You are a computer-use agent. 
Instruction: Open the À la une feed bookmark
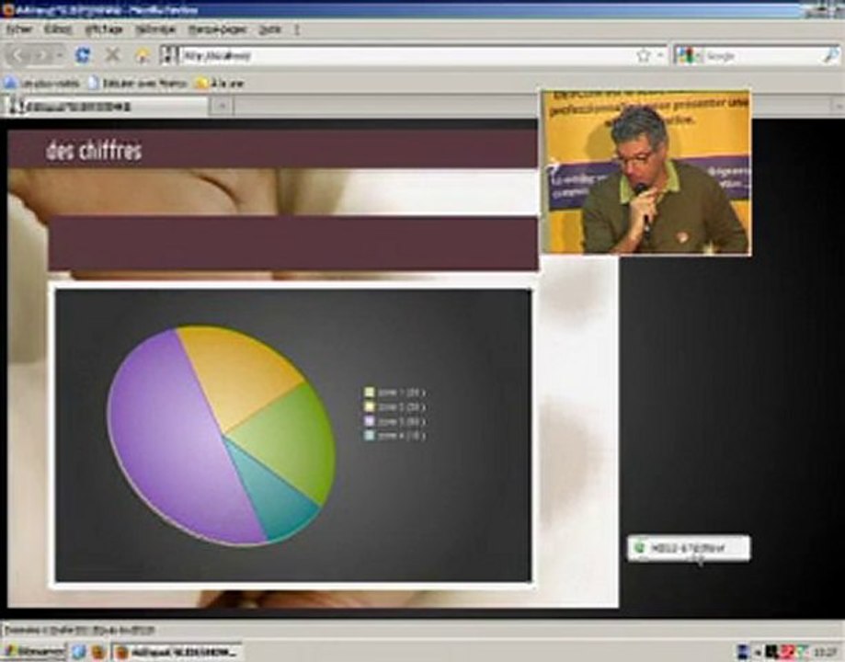[x=220, y=83]
